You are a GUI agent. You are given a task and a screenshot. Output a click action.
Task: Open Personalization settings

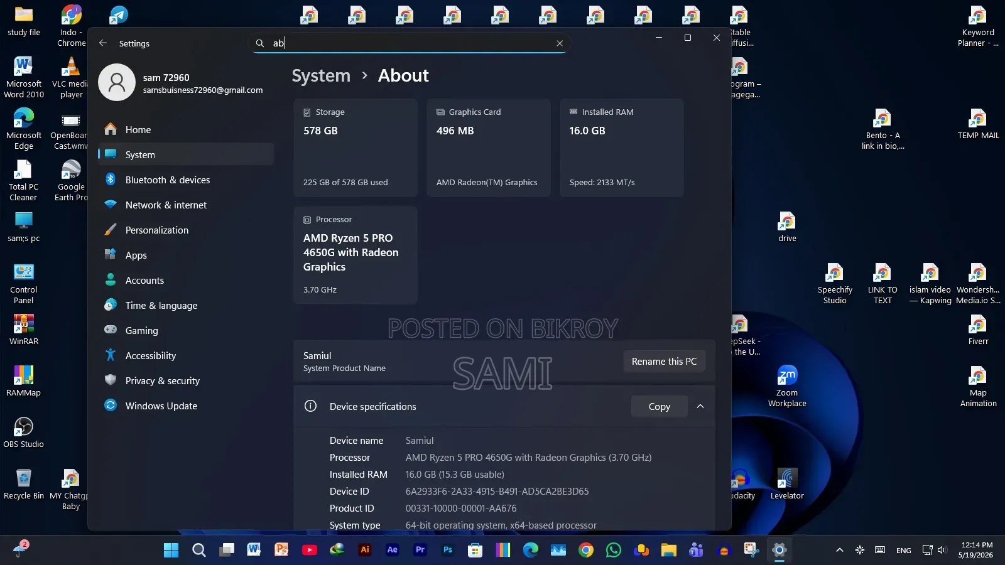click(x=186, y=230)
